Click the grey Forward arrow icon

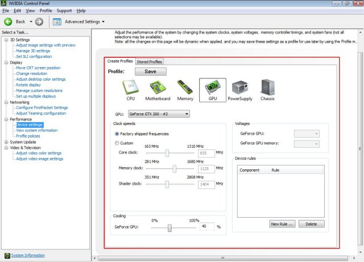39,22
